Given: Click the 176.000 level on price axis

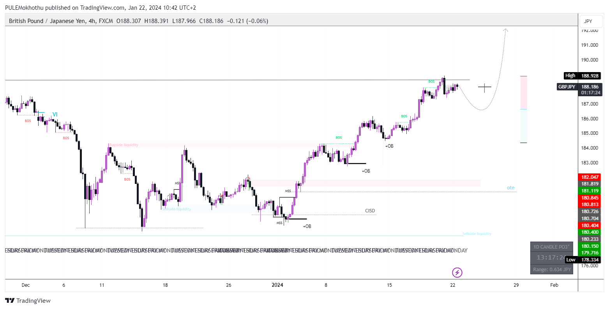Looking at the screenshot, I should tap(590, 266).
